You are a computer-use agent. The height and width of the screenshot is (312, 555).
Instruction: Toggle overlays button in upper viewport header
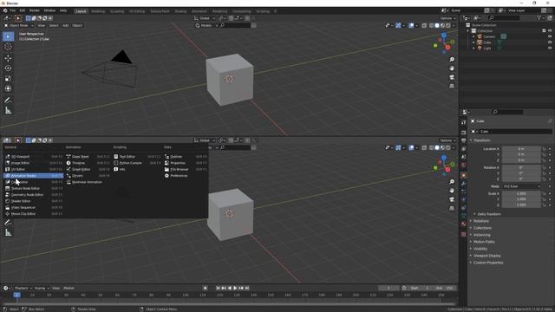tap(411, 25)
